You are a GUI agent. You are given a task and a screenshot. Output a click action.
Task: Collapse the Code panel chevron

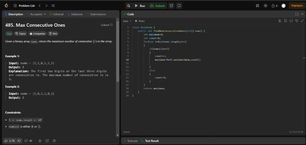click(302, 14)
